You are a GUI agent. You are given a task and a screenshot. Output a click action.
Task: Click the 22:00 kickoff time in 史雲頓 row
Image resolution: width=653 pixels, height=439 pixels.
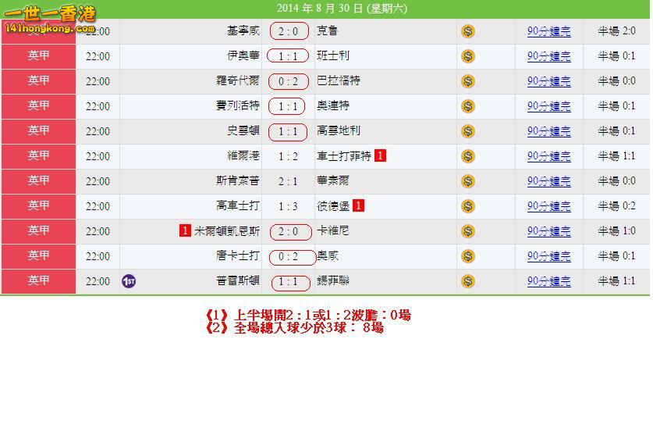tap(98, 131)
